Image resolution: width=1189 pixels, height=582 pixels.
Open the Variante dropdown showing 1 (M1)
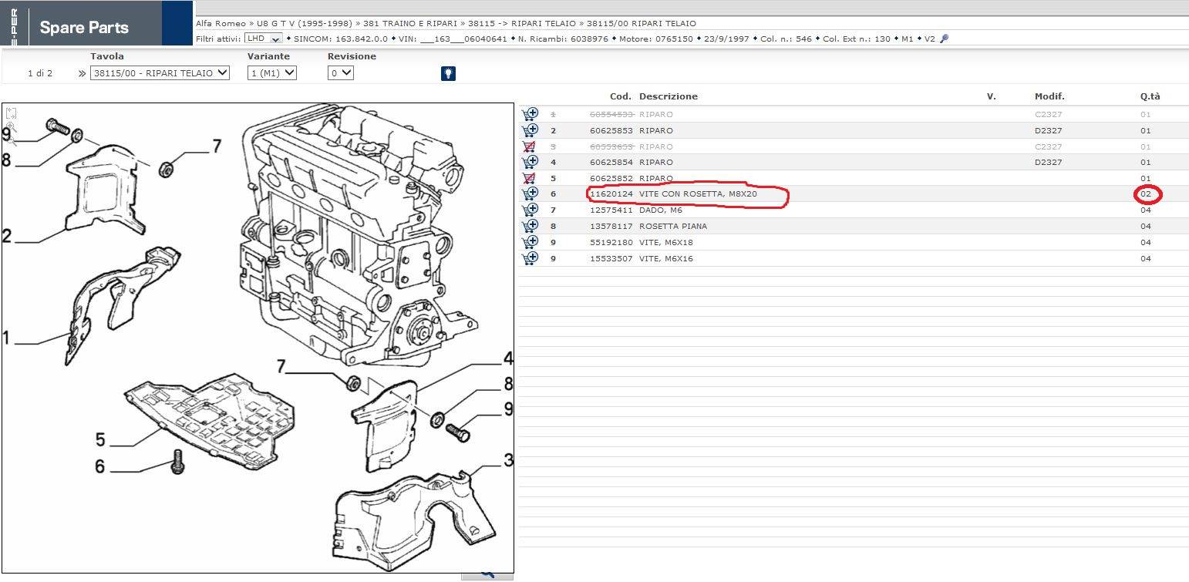(271, 72)
